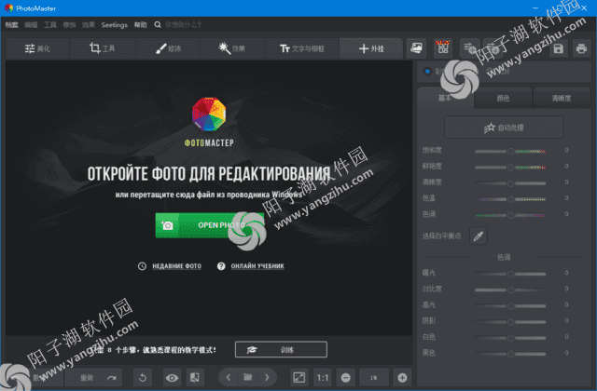Image resolution: width=597 pixels, height=391 pixels.
Task: Open the ОНЛАЙН УЧЕБНИК link
Action: tap(257, 266)
